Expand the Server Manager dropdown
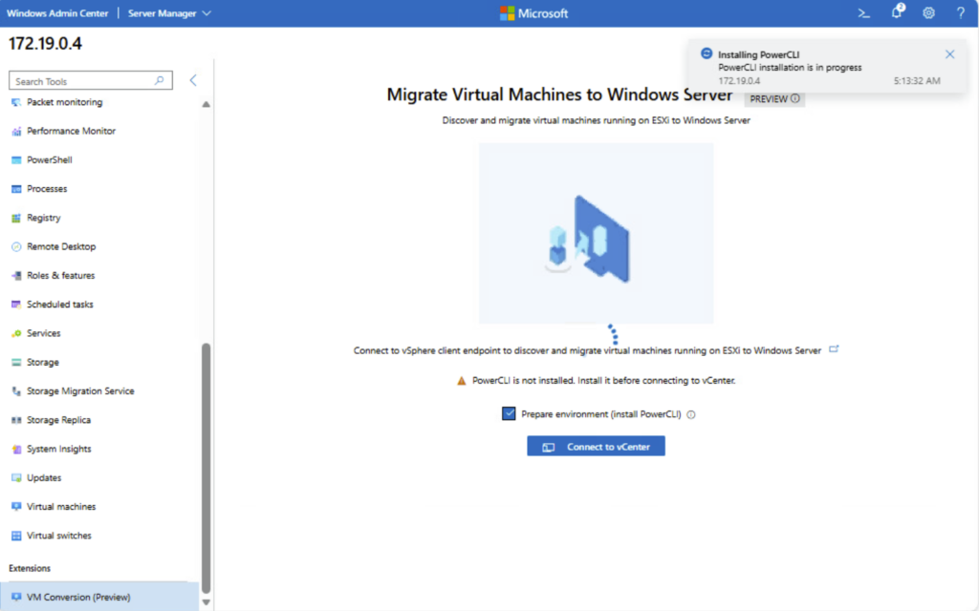This screenshot has height=611, width=979. pyautogui.click(x=169, y=13)
